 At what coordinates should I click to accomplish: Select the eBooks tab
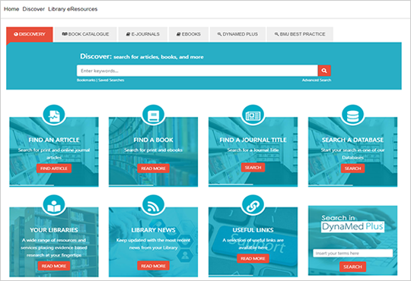(x=189, y=34)
